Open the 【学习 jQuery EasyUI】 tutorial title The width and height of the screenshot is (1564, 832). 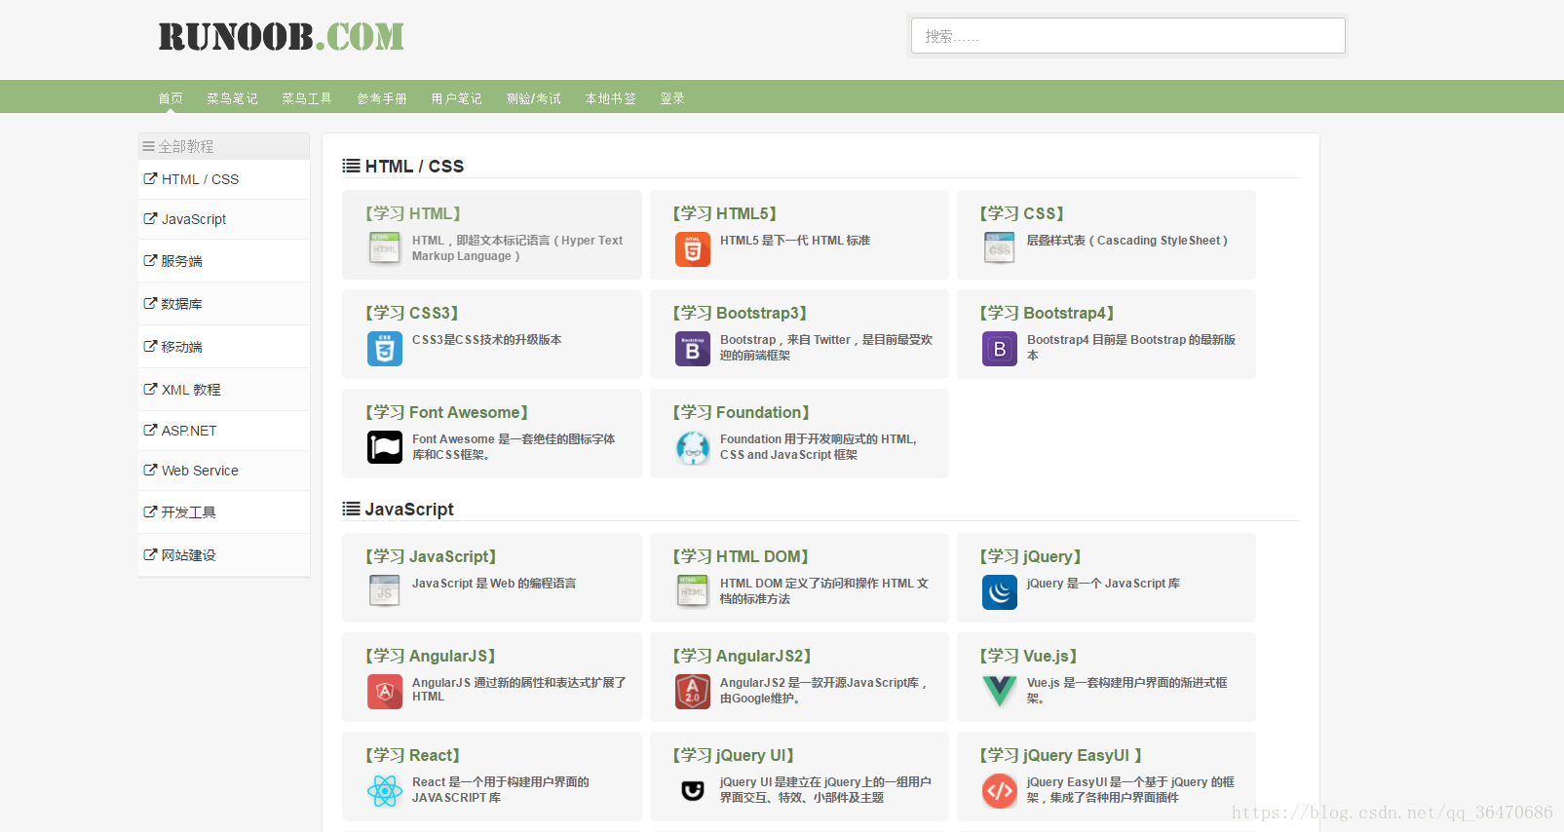(x=1061, y=755)
